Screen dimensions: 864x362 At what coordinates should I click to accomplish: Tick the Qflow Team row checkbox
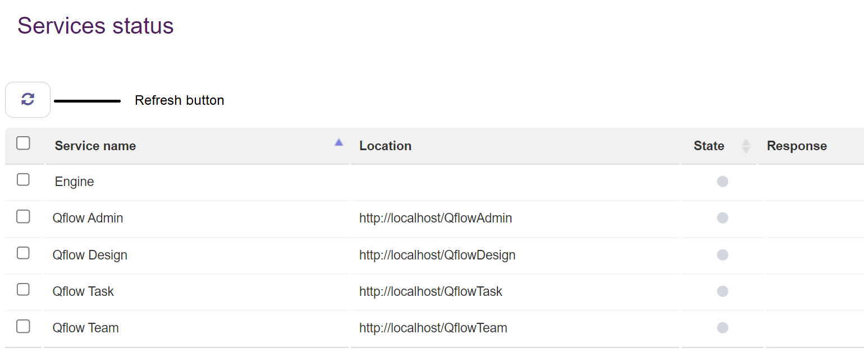click(23, 326)
